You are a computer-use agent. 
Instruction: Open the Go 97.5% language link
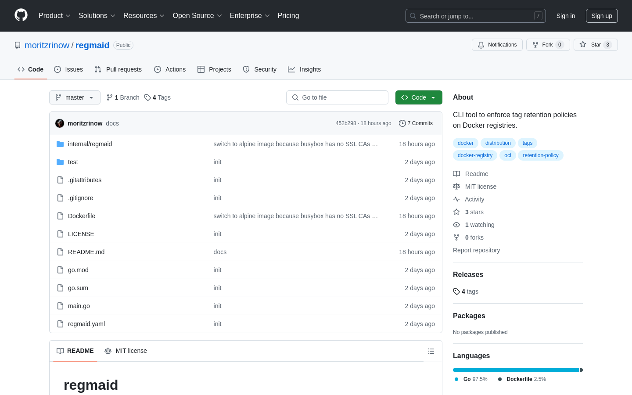point(471,379)
